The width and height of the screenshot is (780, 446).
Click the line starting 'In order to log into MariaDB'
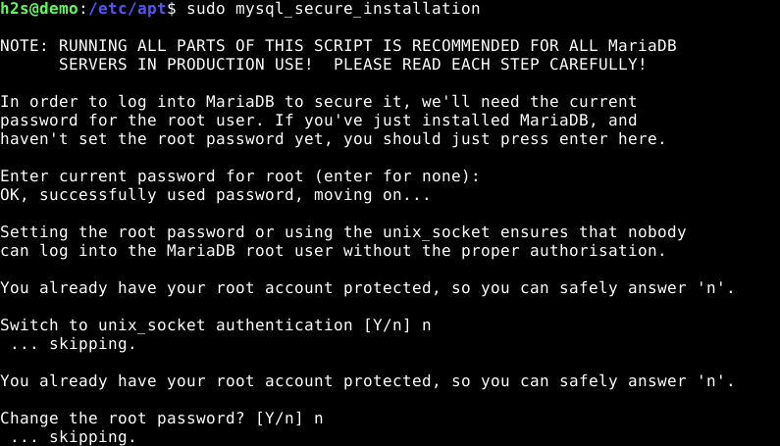click(x=318, y=101)
